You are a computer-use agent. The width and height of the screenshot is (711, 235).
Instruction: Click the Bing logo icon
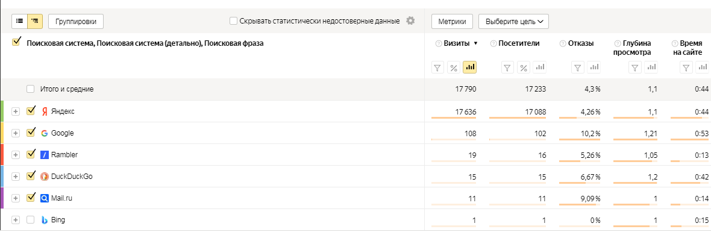[45, 219]
